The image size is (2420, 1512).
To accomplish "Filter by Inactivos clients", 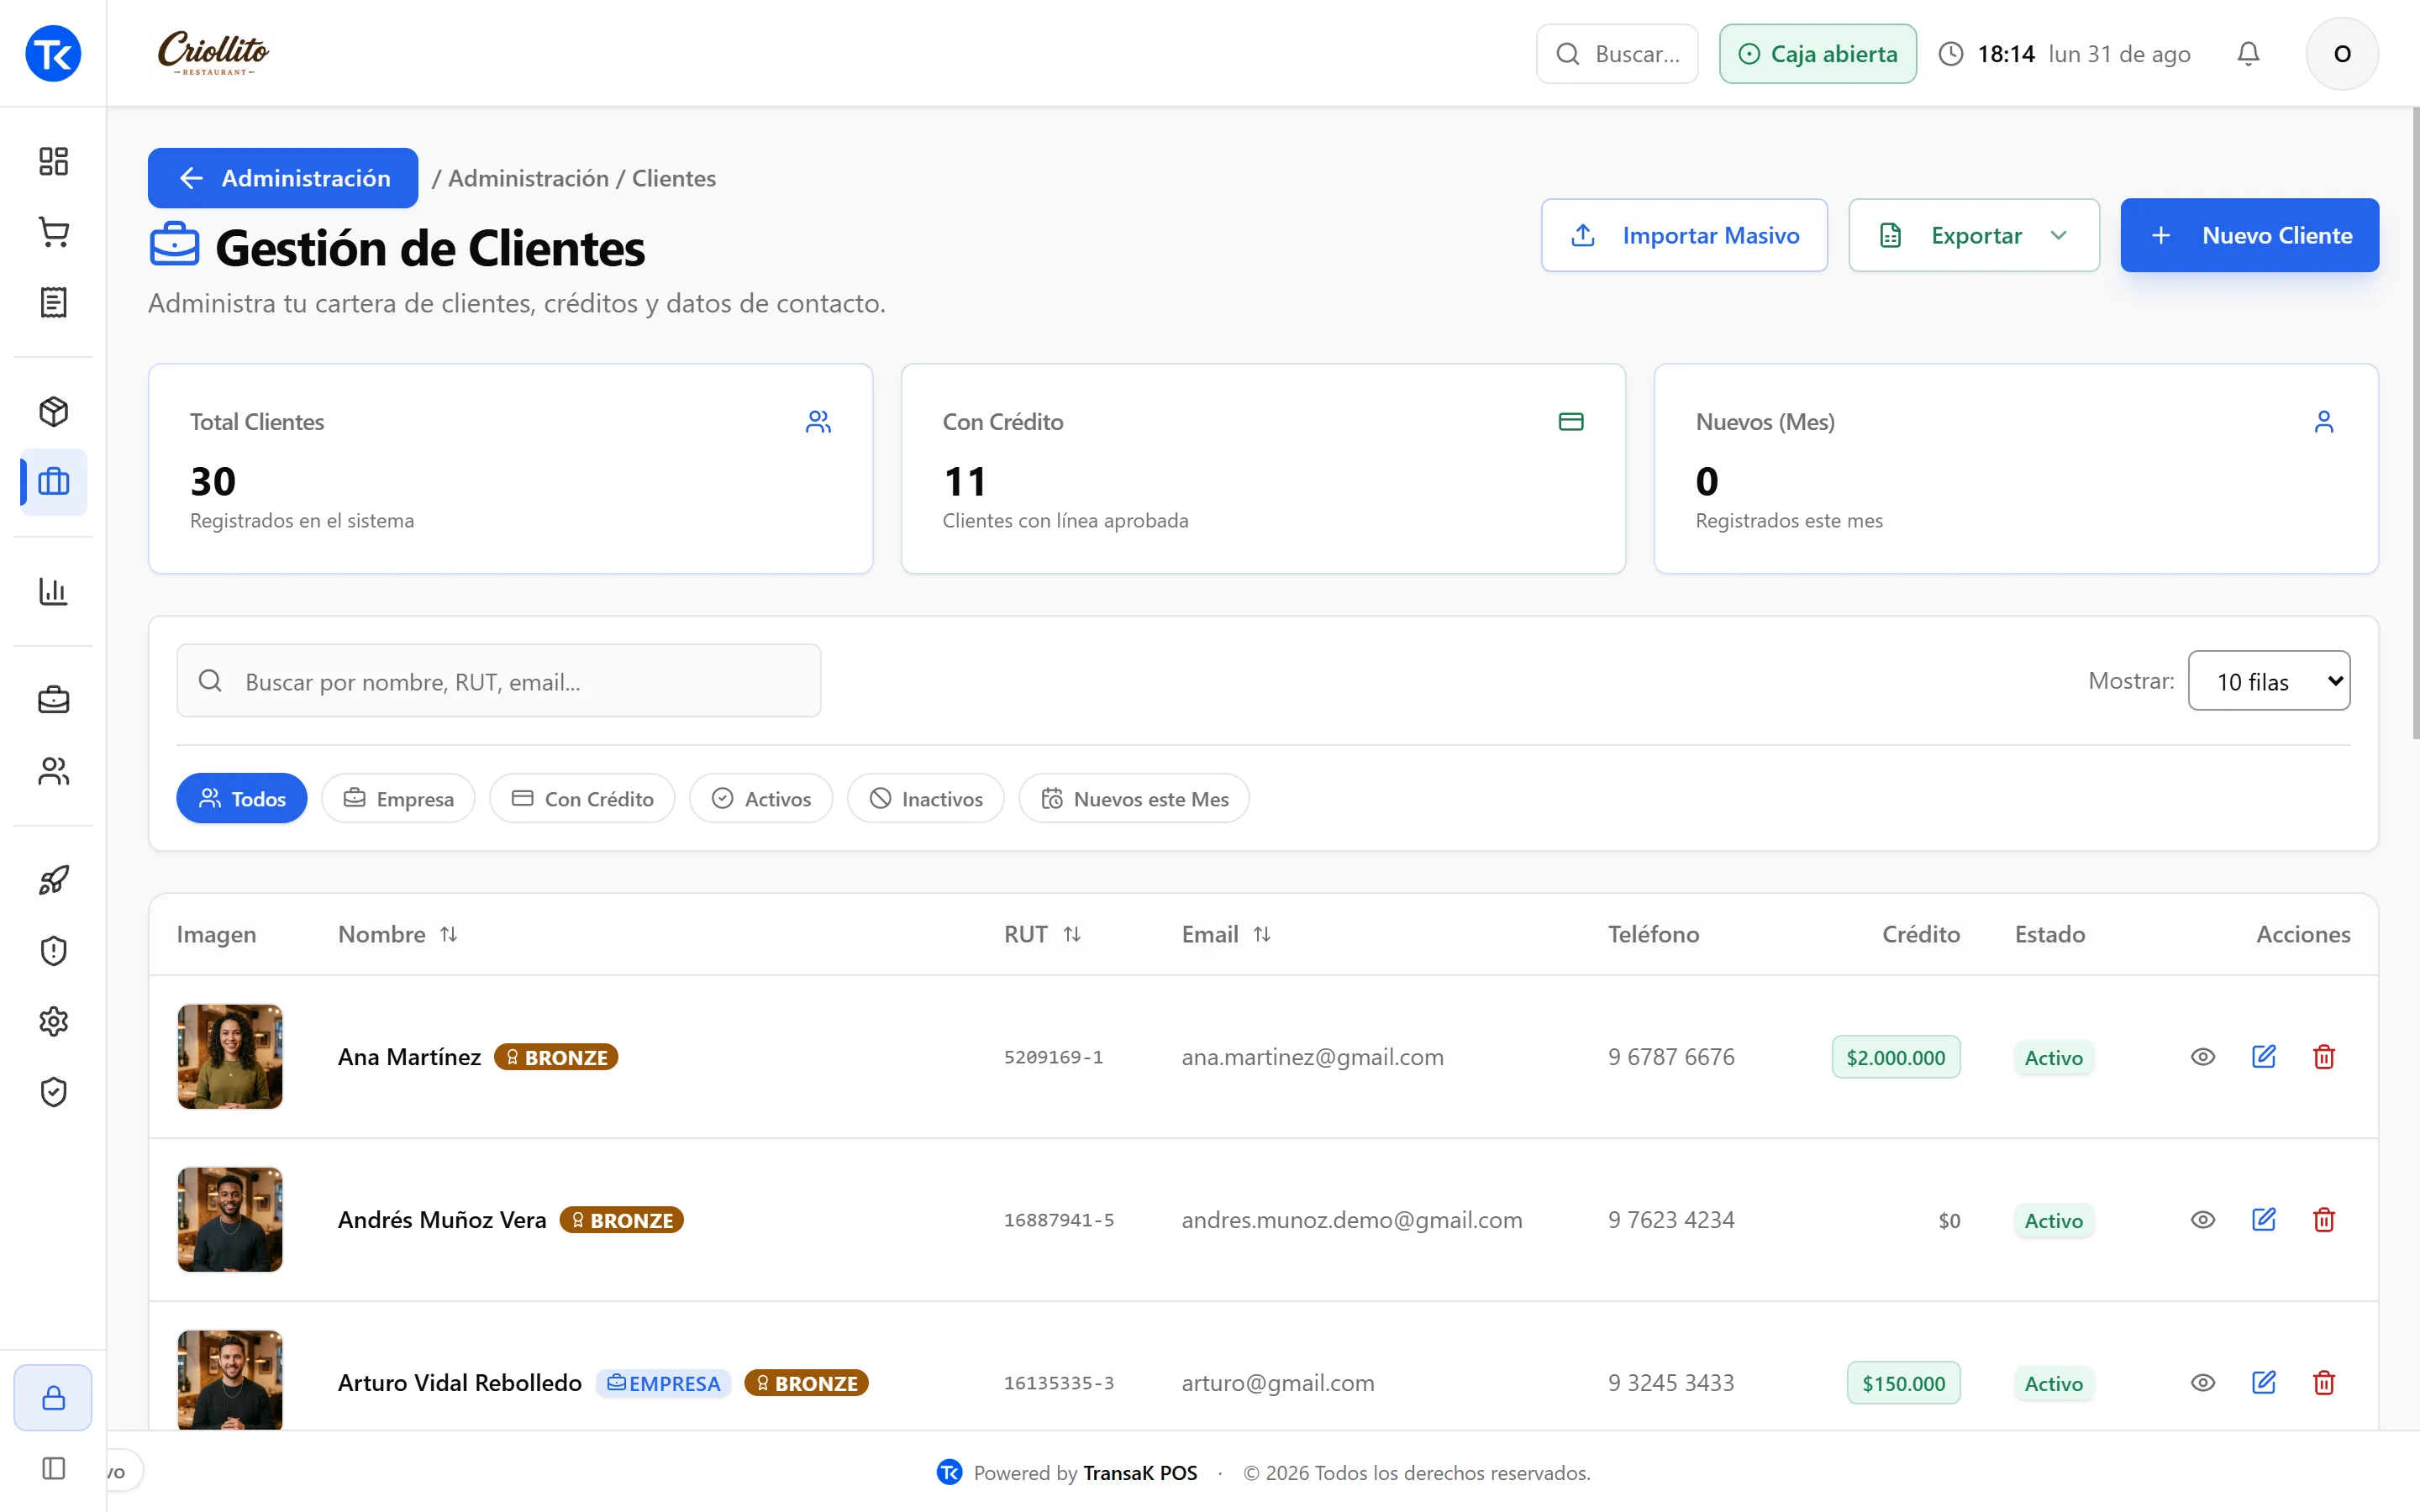I will [x=925, y=798].
